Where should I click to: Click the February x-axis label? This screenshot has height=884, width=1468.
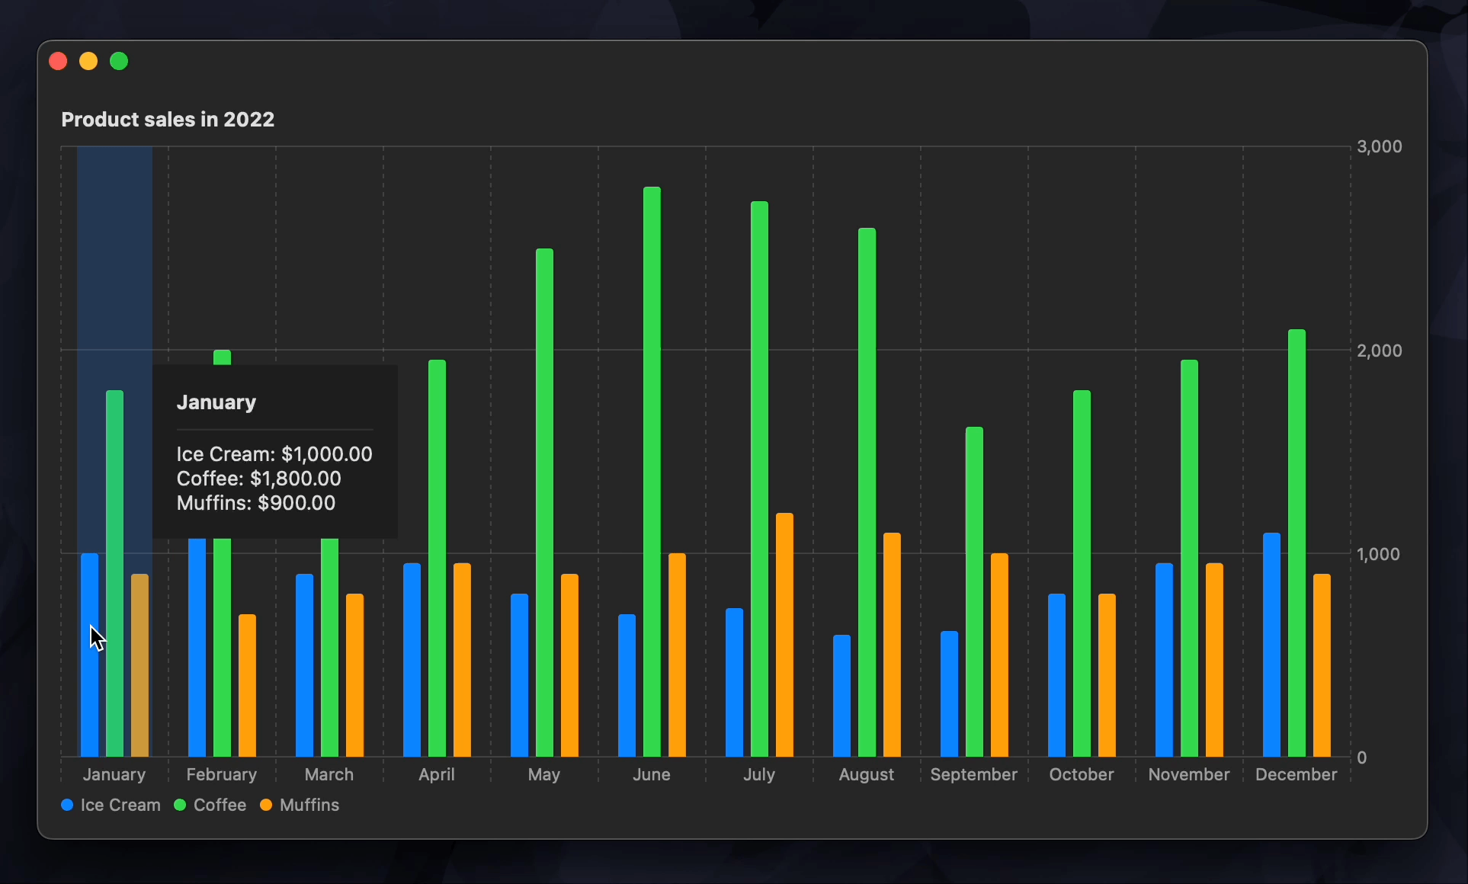222,774
